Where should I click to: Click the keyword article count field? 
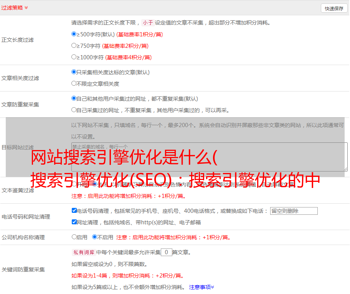click(x=166, y=252)
